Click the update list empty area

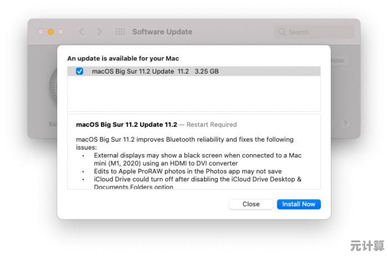(x=193, y=94)
